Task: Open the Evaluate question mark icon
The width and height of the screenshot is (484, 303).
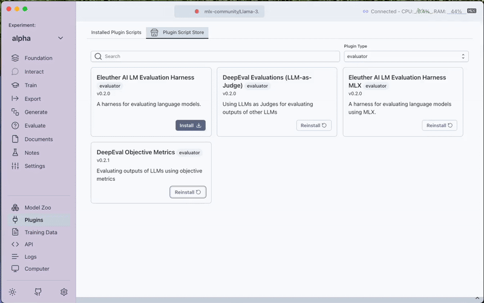Action: click(x=15, y=126)
